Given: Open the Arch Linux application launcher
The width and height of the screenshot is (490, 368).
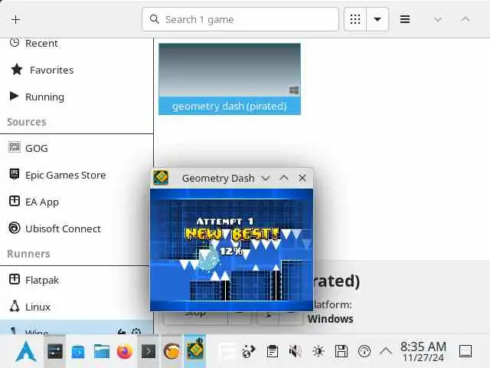Looking at the screenshot, I should point(26,351).
